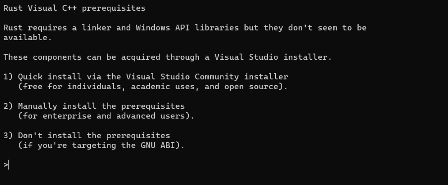Screen dimensions: 448x185
Task: Click the word "linker" in the description
Action: [x=96, y=28]
